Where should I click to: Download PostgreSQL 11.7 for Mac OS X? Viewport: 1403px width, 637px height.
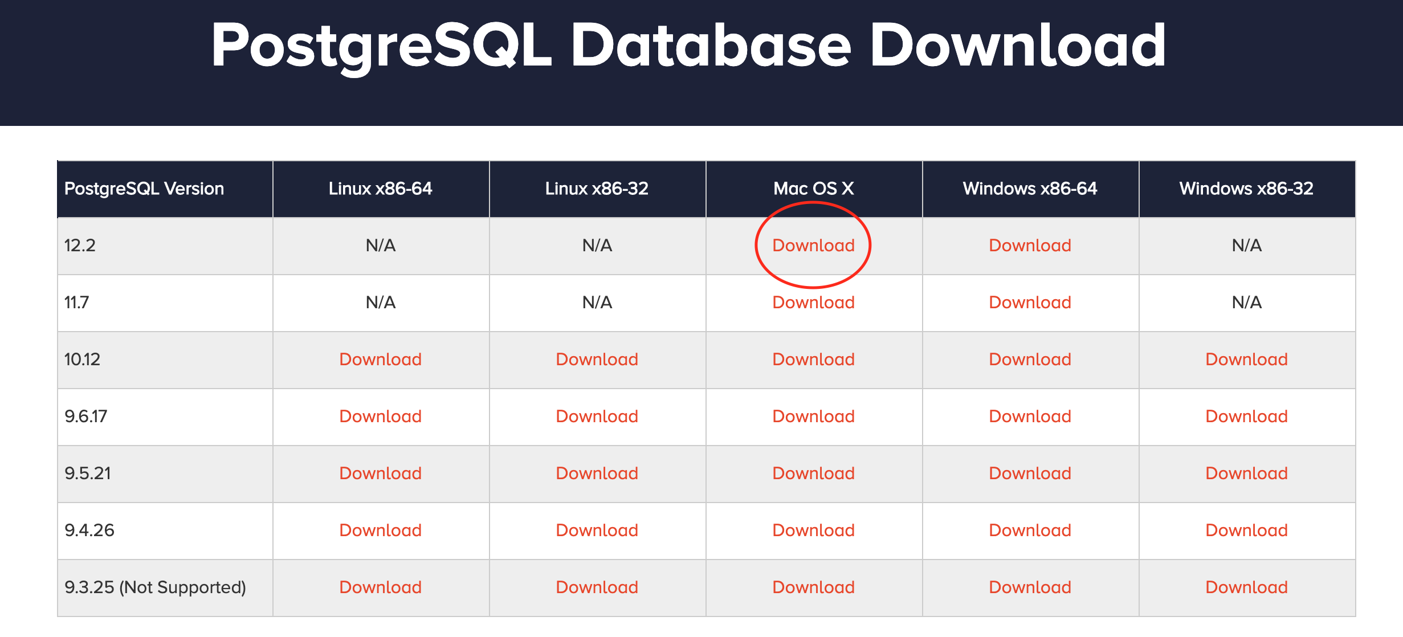click(813, 303)
